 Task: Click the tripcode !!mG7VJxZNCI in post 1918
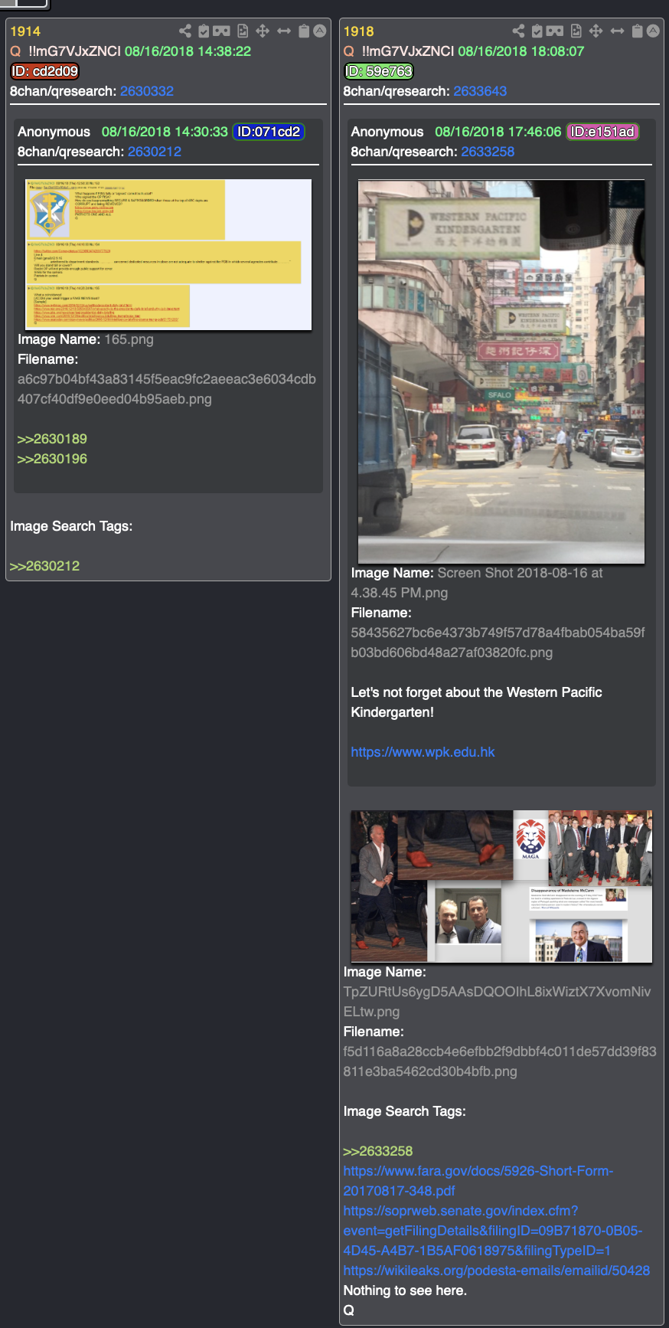(408, 51)
